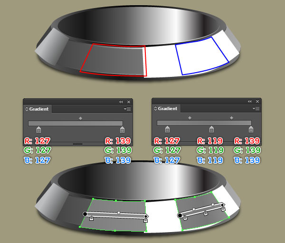Select the right annotator's middle color stop
The width and height of the screenshot is (285, 243).
pos(206,213)
